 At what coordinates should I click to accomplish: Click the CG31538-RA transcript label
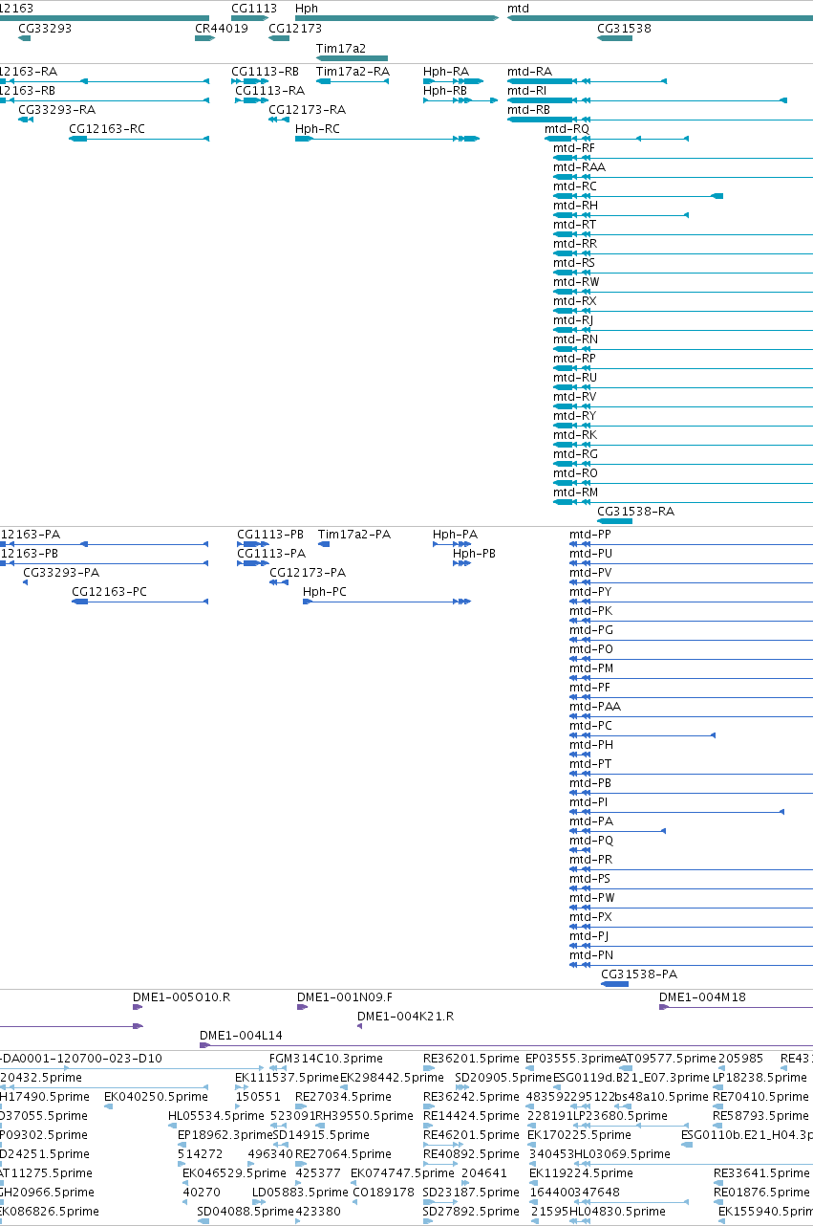(635, 512)
